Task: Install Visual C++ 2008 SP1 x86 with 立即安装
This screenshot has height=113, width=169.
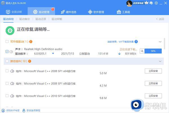Action: pyautogui.click(x=153, y=83)
